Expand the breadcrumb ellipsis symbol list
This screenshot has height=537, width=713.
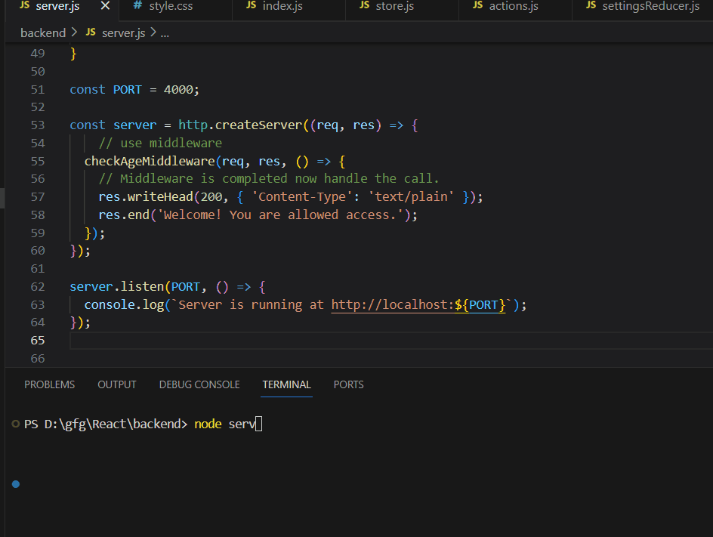[165, 32]
